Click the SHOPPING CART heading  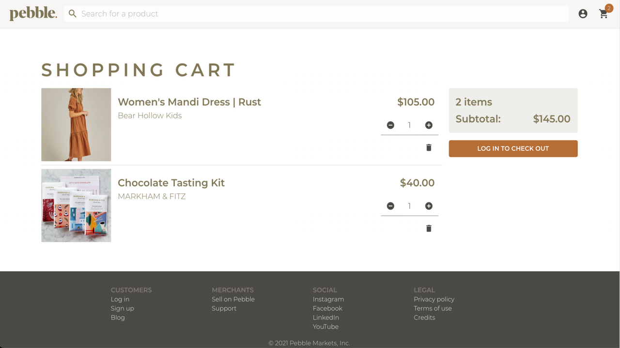pyautogui.click(x=139, y=70)
